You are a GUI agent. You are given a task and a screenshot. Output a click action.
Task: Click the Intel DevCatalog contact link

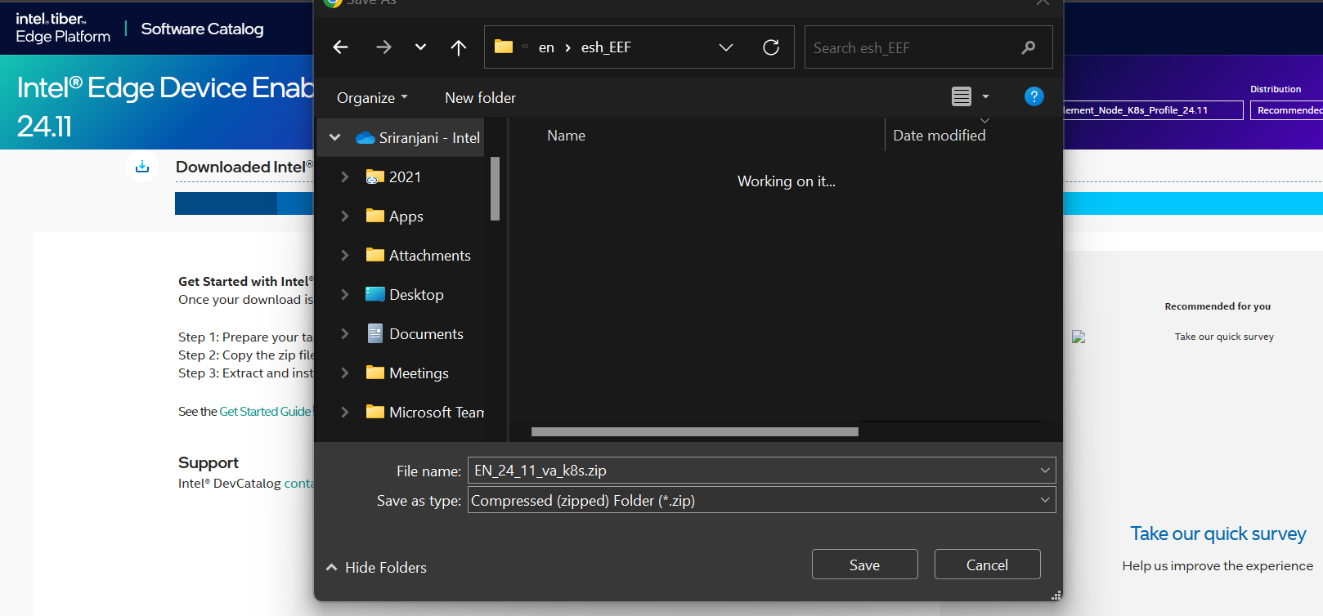pyautogui.click(x=298, y=483)
